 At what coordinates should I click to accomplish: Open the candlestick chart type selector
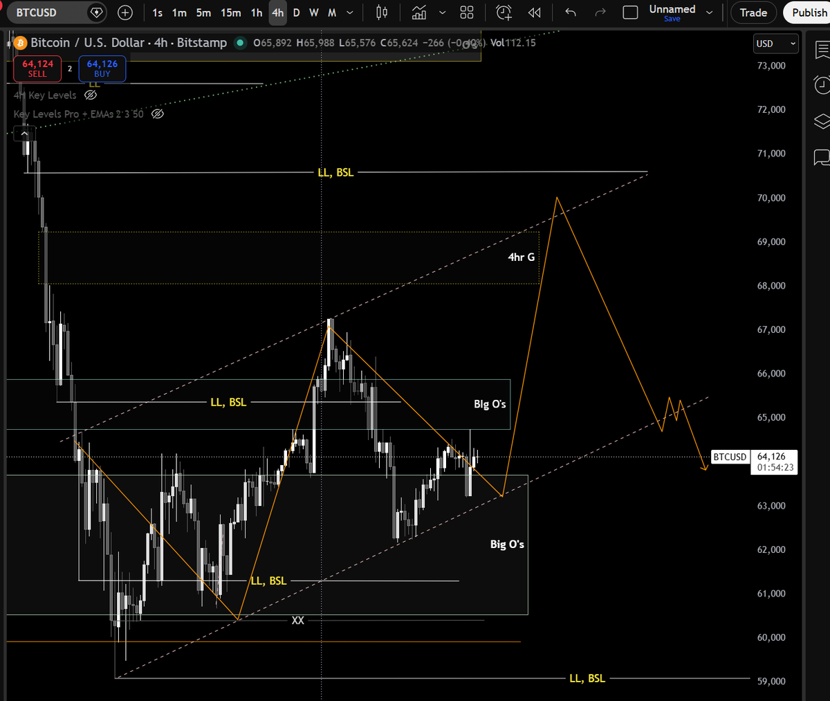click(x=382, y=12)
